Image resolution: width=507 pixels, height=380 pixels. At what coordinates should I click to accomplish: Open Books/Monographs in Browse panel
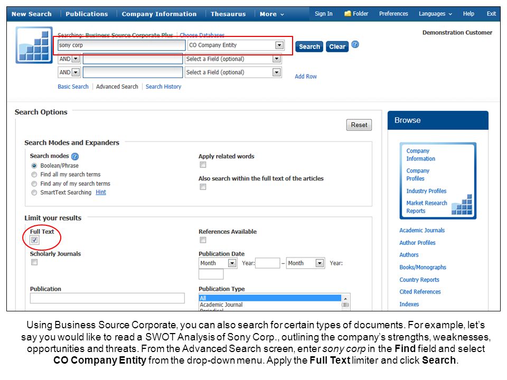click(x=422, y=267)
